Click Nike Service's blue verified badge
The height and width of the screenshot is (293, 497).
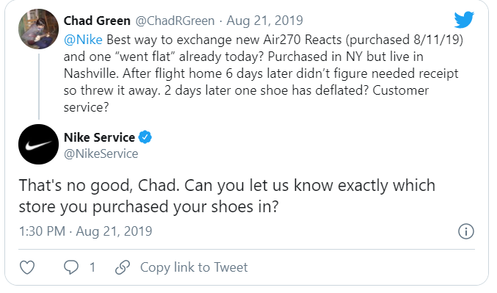tap(145, 137)
